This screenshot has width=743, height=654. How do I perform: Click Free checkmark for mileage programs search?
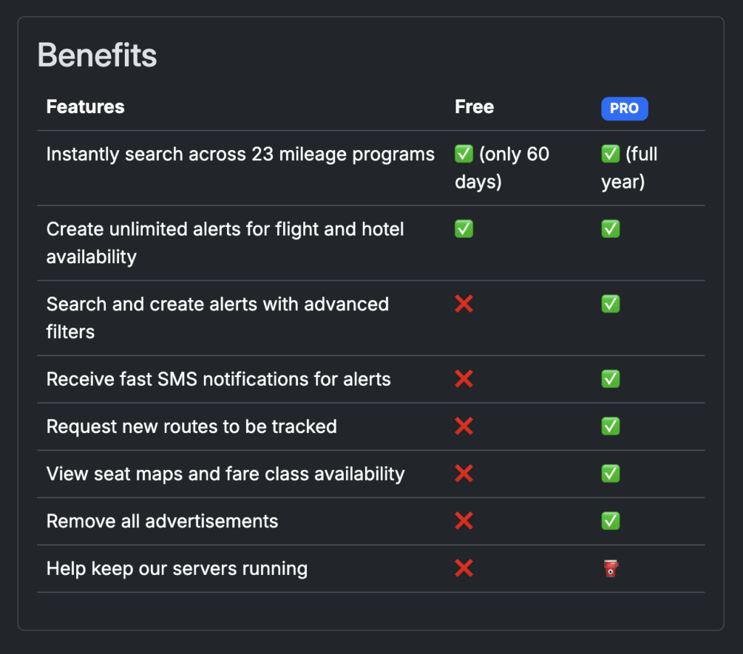pos(464,154)
